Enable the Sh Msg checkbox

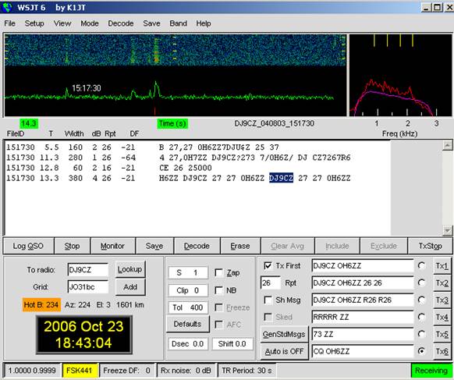click(x=268, y=300)
